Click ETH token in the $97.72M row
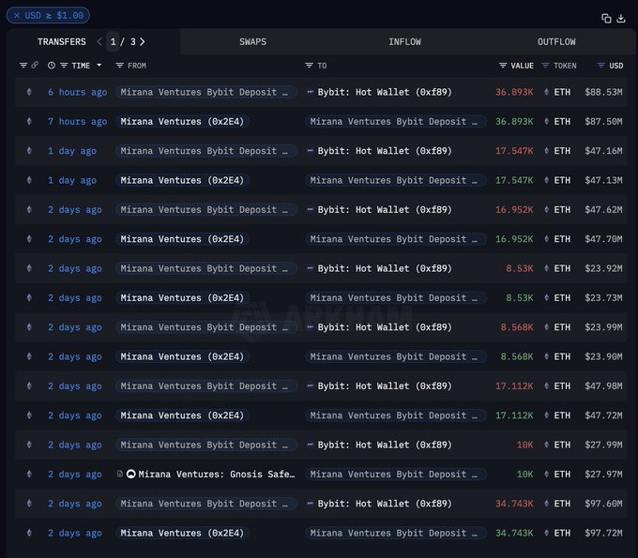Image resolution: width=638 pixels, height=558 pixels. 562,533
